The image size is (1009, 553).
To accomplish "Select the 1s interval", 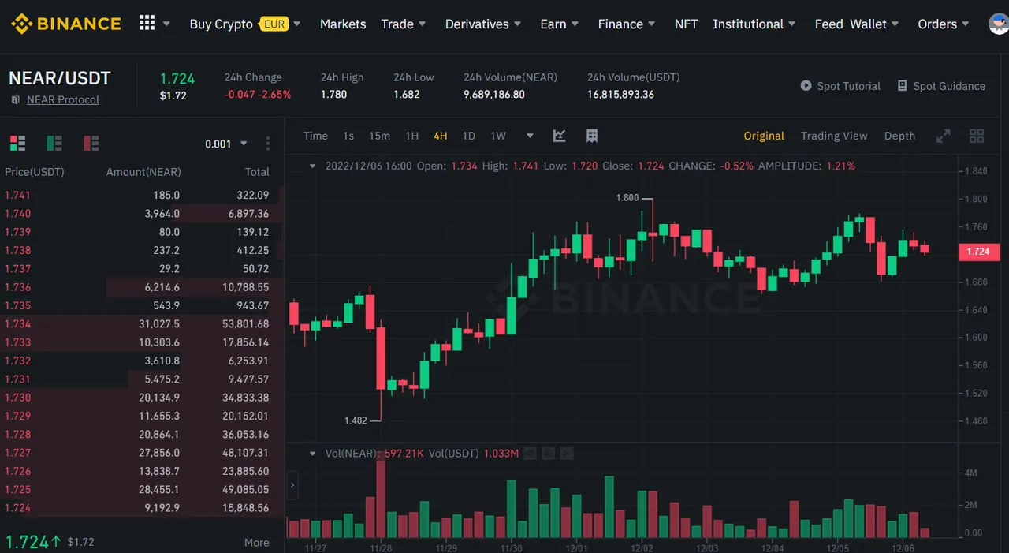I will pyautogui.click(x=348, y=136).
